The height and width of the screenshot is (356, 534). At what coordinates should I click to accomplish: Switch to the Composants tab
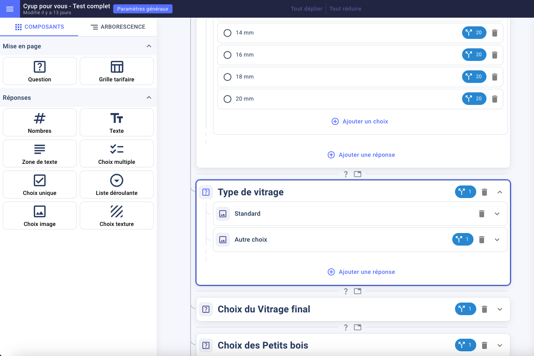pos(39,27)
